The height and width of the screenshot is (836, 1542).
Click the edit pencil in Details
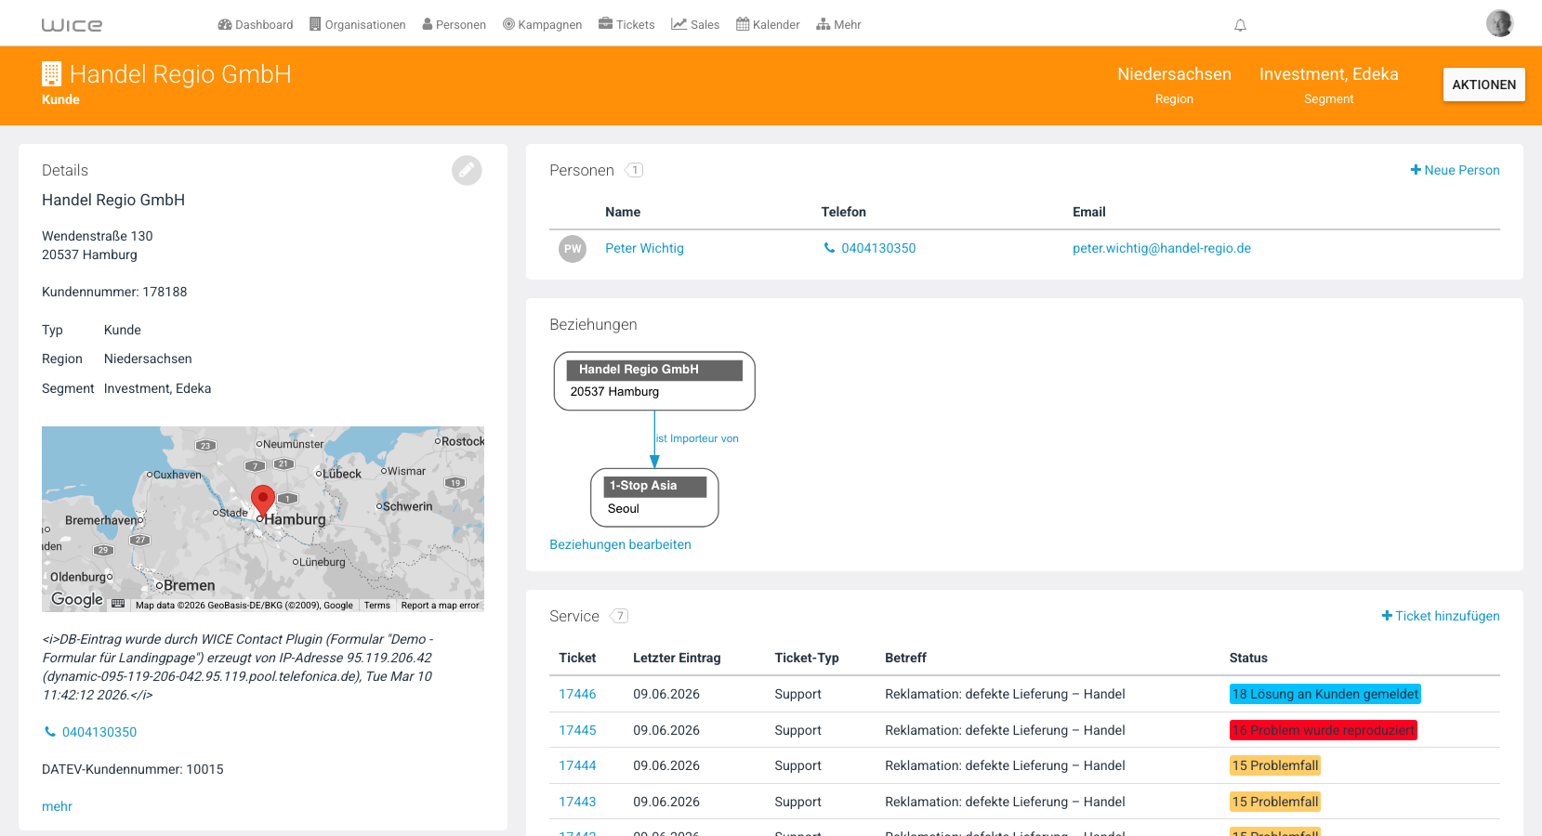point(467,170)
